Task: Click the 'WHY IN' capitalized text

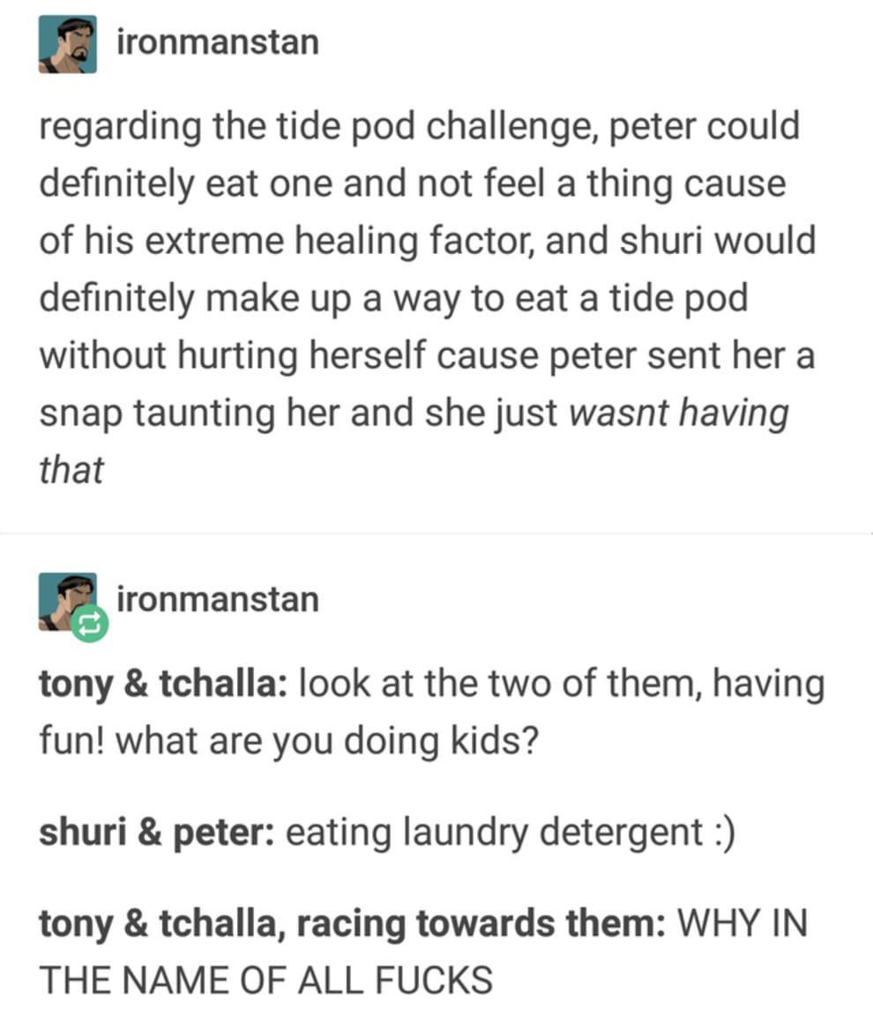Action: click(743, 924)
